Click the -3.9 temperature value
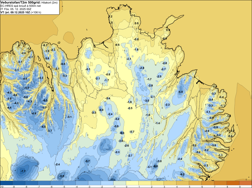The height and width of the screenshot is (188, 252). [x=116, y=126]
